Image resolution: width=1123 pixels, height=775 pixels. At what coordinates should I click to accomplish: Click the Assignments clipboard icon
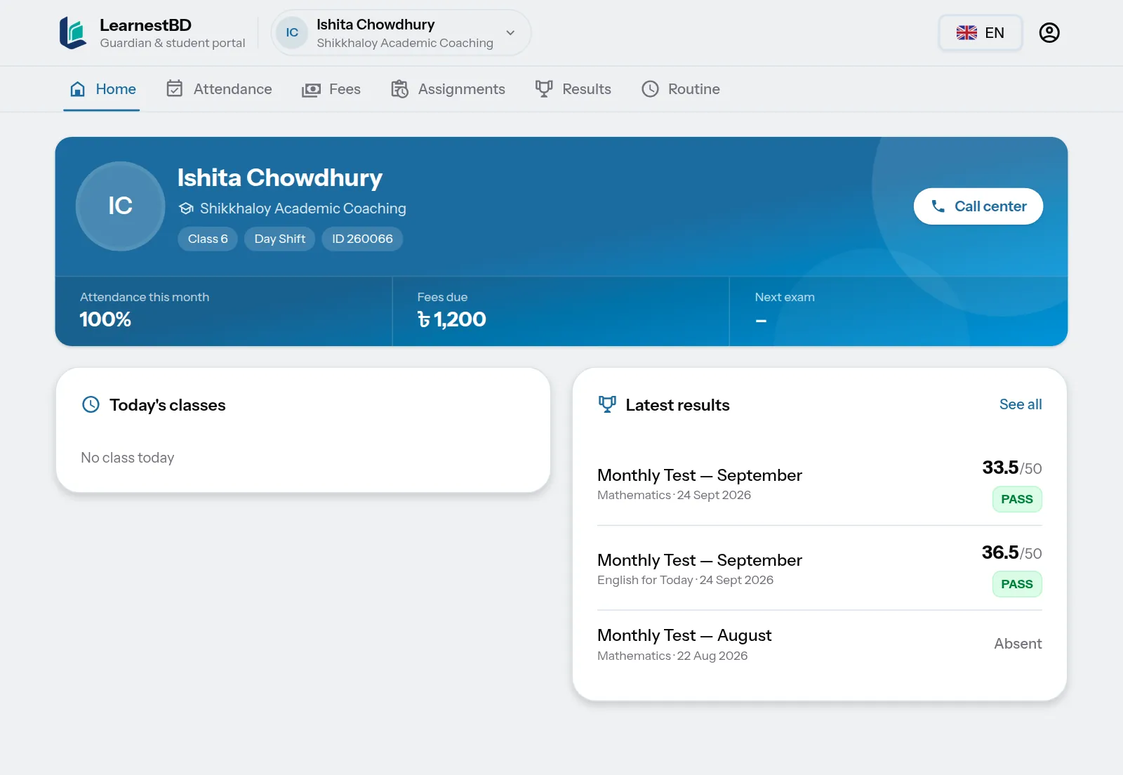point(399,89)
